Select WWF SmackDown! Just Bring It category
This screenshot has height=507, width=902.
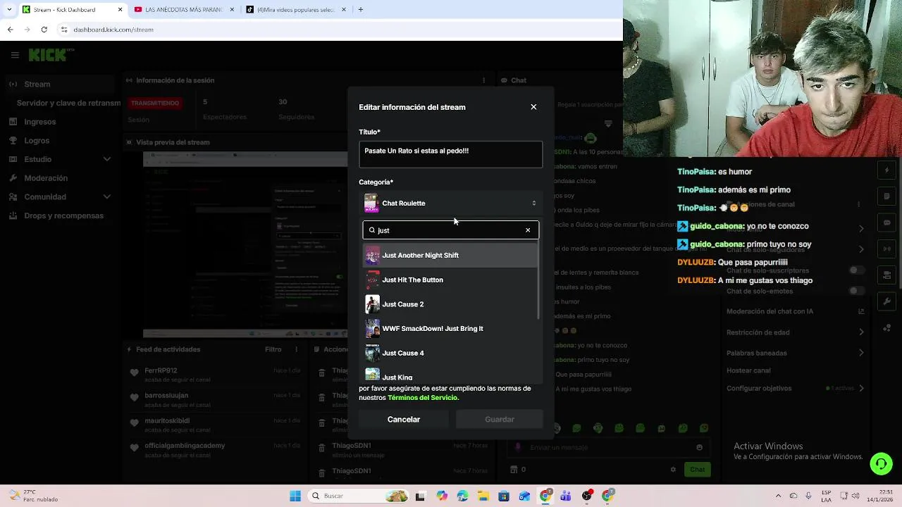450,328
